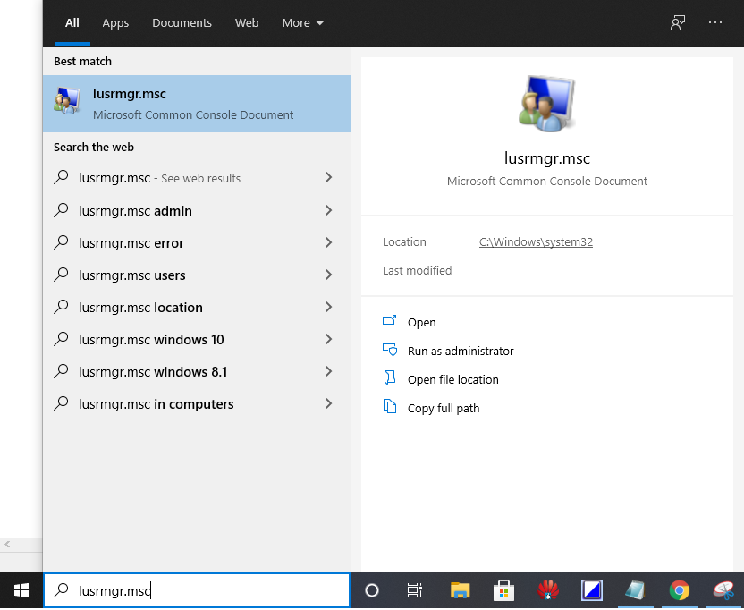Expand chevron for 'lusrmgr.msc users'
This screenshot has width=744, height=610.
(328, 275)
